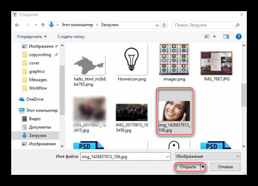This screenshot has width=258, height=186.
Task: Select the hello_html_m3b6be765.png thumbnail
Action: [x=89, y=65]
